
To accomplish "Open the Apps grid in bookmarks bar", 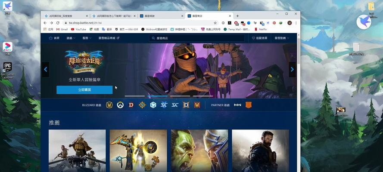I will [x=48, y=29].
